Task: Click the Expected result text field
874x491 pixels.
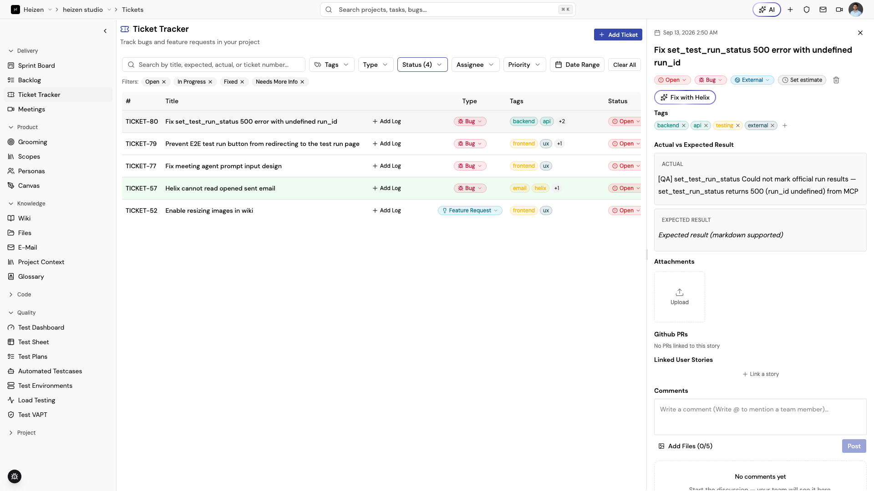Action: coord(760,235)
